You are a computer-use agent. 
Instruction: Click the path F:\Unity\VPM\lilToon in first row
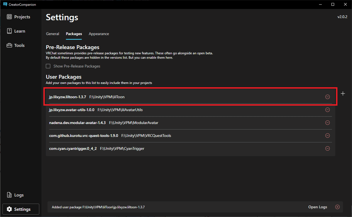[107, 97]
